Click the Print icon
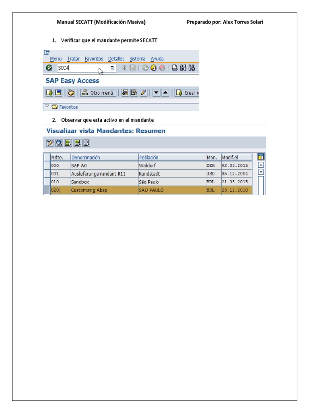 coord(175,68)
